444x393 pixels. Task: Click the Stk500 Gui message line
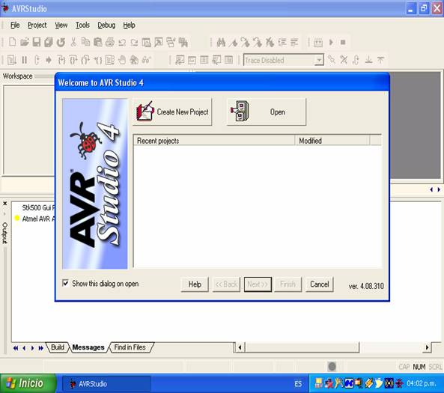point(39,208)
